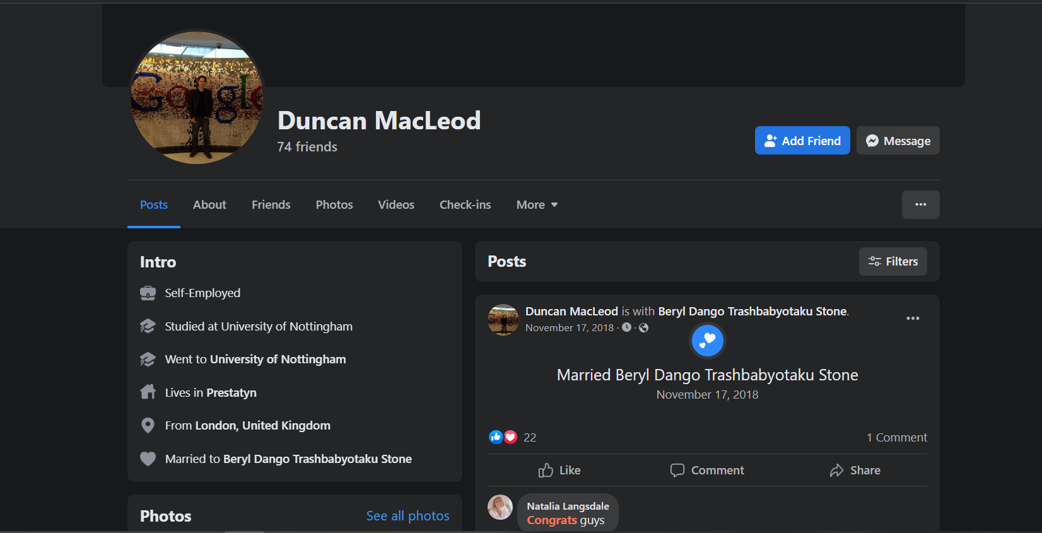
Task: Click the Add Friend button
Action: pyautogui.click(x=802, y=141)
